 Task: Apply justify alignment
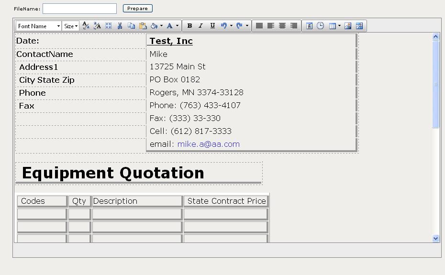pyautogui.click(x=259, y=26)
